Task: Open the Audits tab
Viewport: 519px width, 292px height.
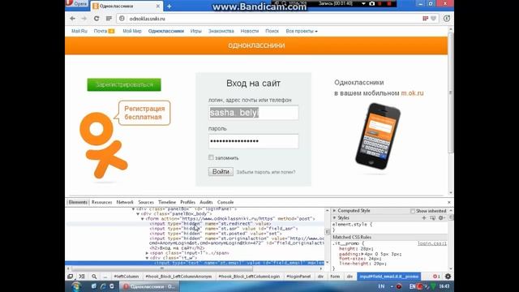Action: click(x=206, y=202)
